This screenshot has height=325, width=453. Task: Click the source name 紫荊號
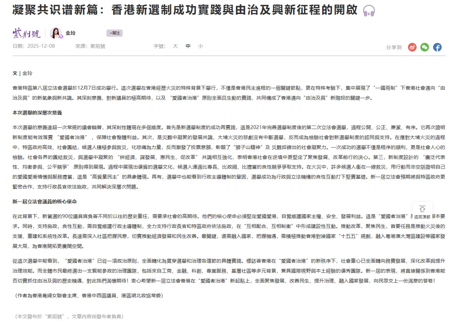click(98, 46)
